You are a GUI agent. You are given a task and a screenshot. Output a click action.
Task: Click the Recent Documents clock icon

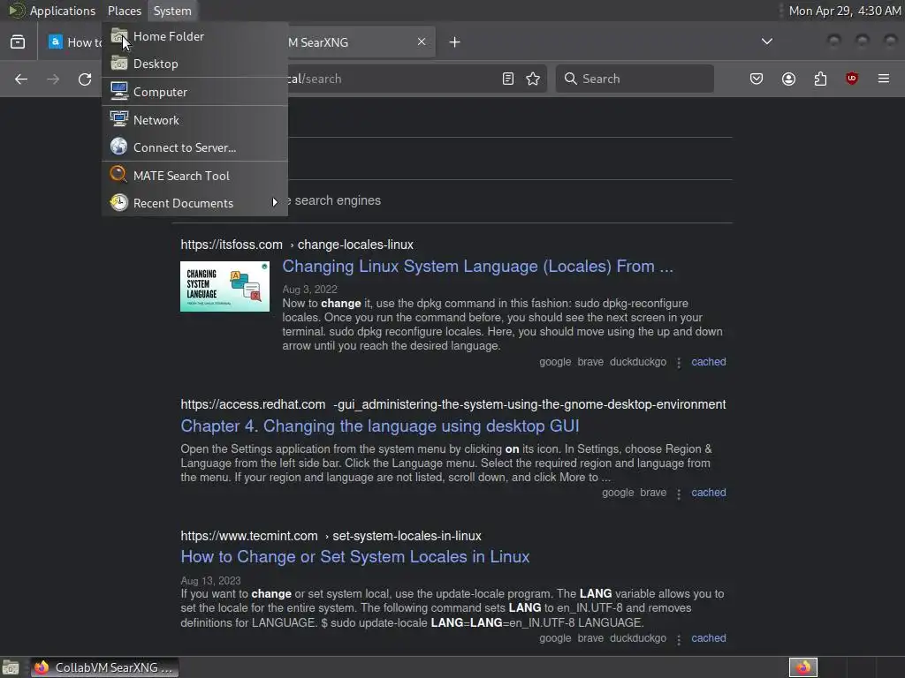pyautogui.click(x=119, y=202)
